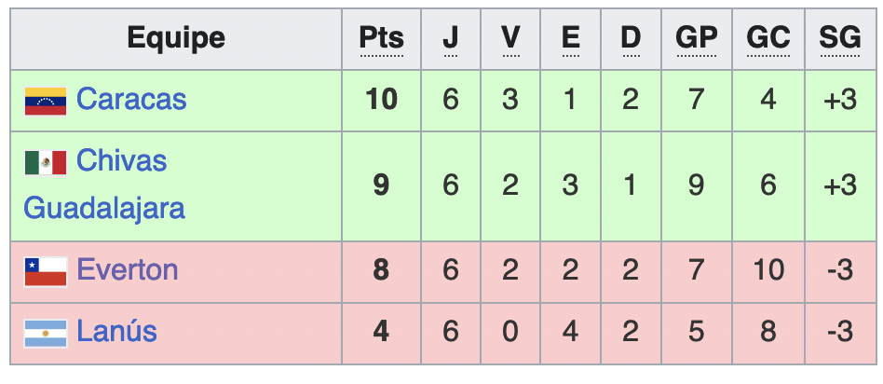Open the Lanús team link
The image size is (883, 384).
(116, 331)
